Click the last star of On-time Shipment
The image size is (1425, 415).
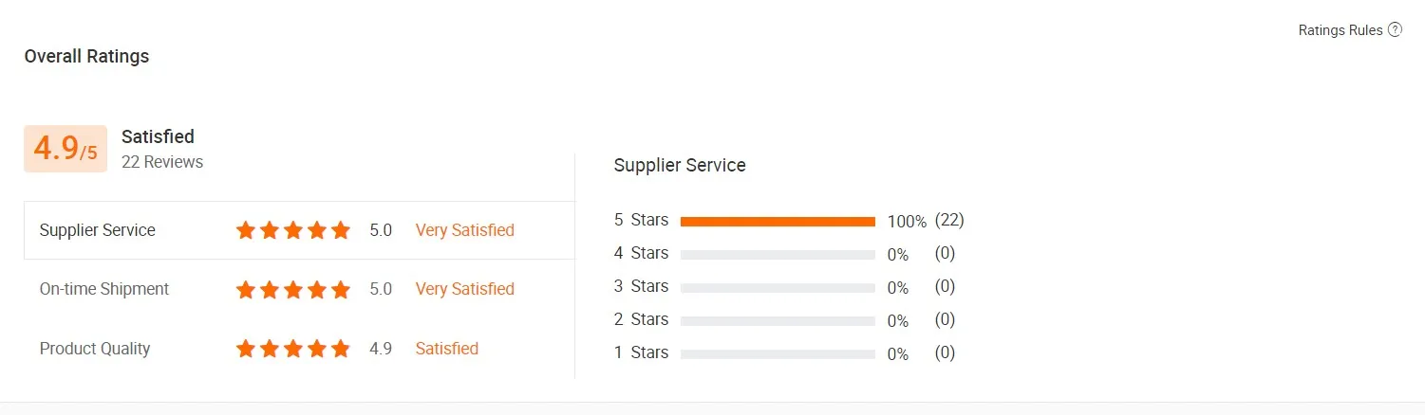341,289
